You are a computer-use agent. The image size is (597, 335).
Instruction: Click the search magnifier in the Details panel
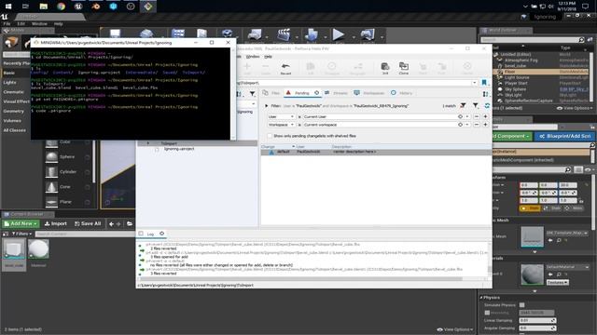[568, 169]
